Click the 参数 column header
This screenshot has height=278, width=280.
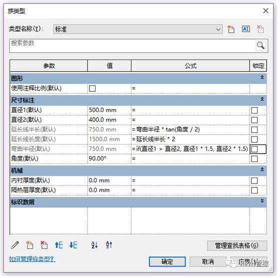(x=49, y=66)
